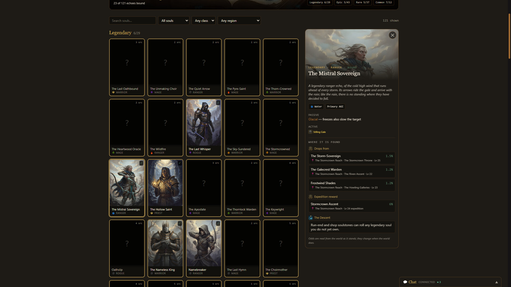Viewport: 511px width, 287px height.
Task: Select the Epic 5/43 rarity tab
Action: click(343, 2)
